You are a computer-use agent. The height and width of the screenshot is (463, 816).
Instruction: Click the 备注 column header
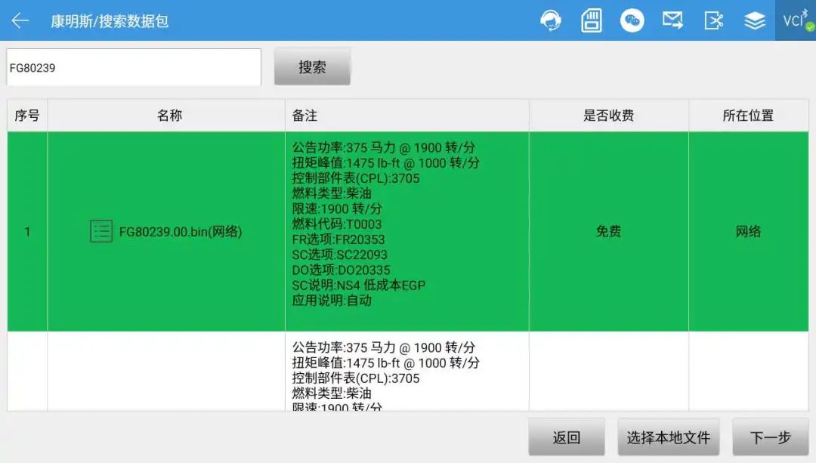pyautogui.click(x=407, y=116)
